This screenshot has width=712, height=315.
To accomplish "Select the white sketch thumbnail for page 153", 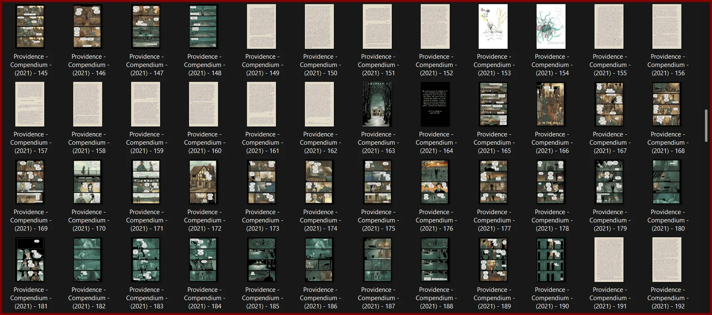I will pyautogui.click(x=493, y=26).
